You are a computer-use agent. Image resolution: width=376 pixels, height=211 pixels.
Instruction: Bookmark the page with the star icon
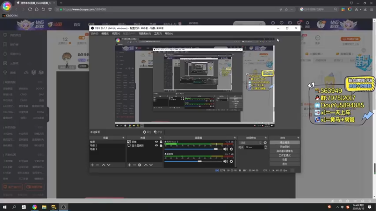point(50,9)
